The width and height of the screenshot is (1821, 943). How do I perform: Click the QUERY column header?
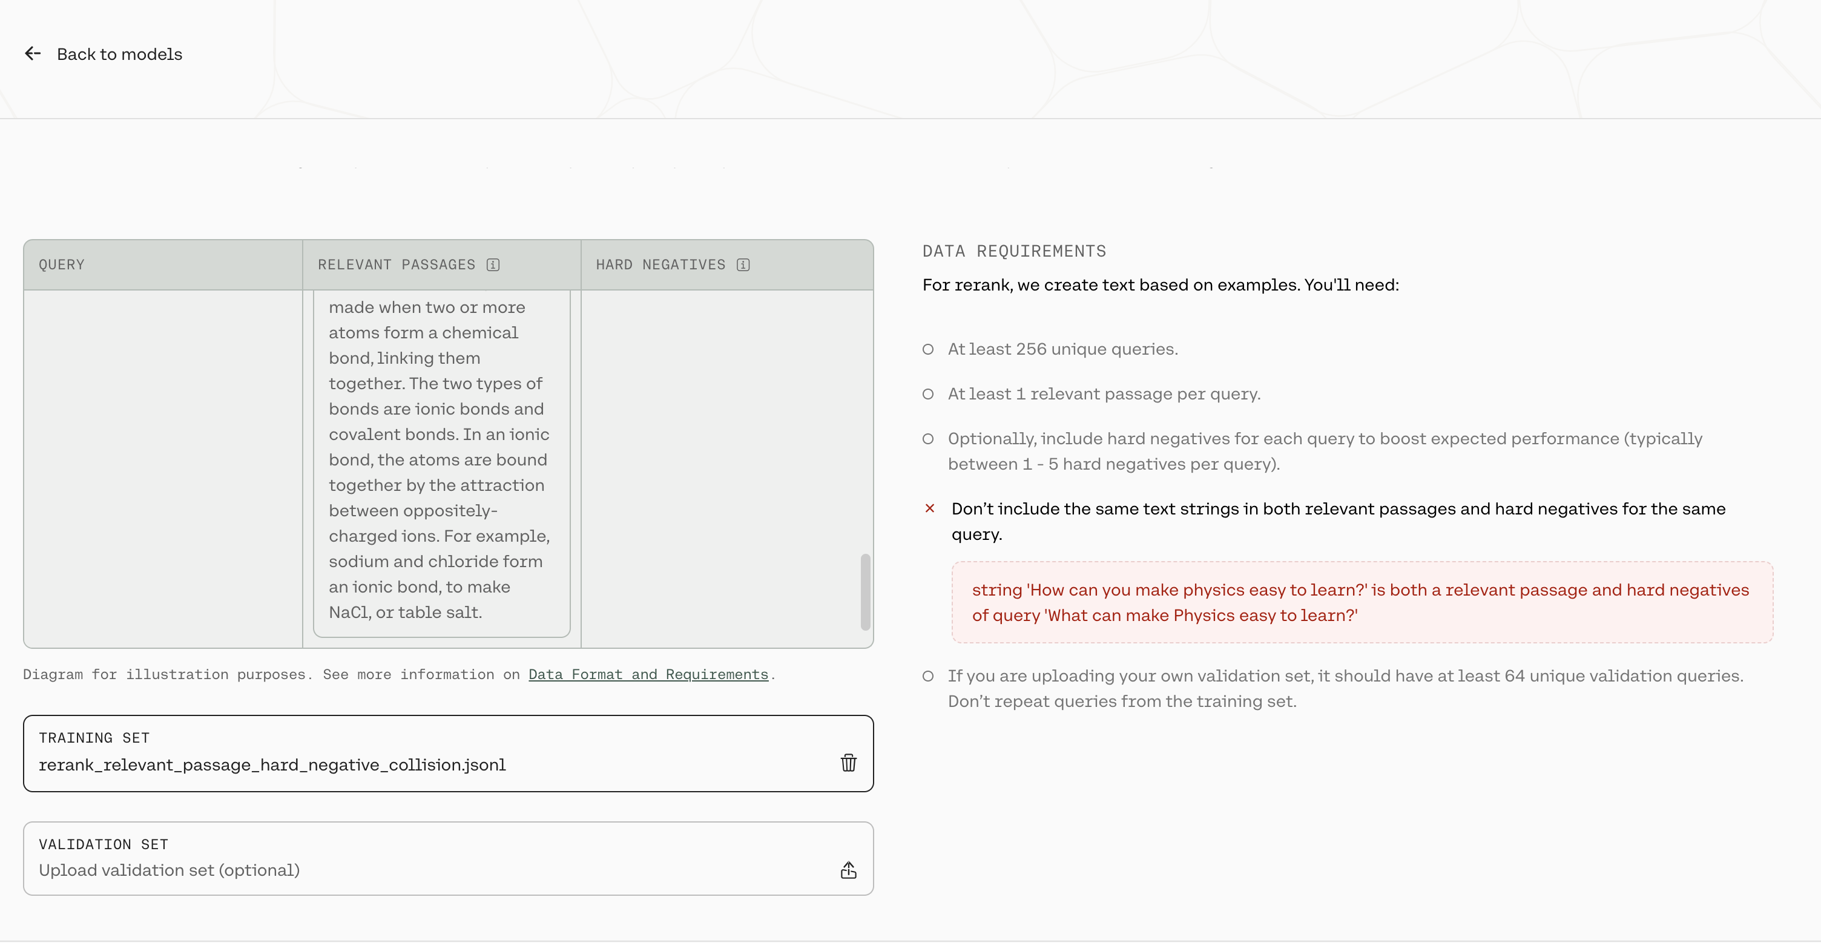pos(62,264)
